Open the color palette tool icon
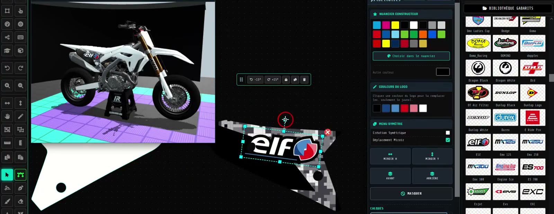This screenshot has width=554, height=214. (7, 24)
